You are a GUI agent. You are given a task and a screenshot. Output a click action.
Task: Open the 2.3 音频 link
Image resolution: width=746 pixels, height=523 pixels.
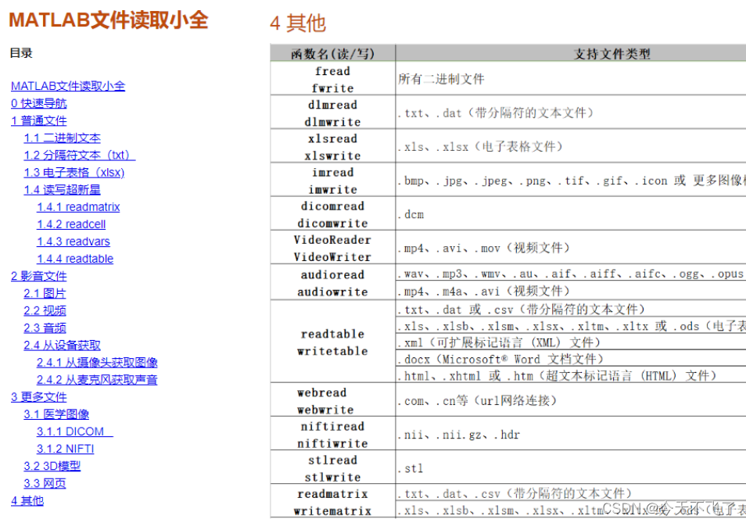coord(45,328)
